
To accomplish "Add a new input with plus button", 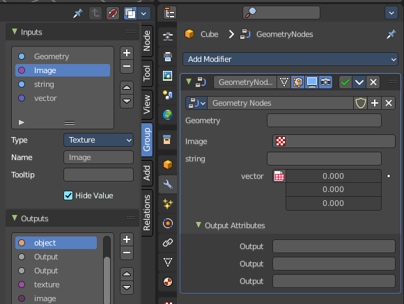I will click(127, 53).
